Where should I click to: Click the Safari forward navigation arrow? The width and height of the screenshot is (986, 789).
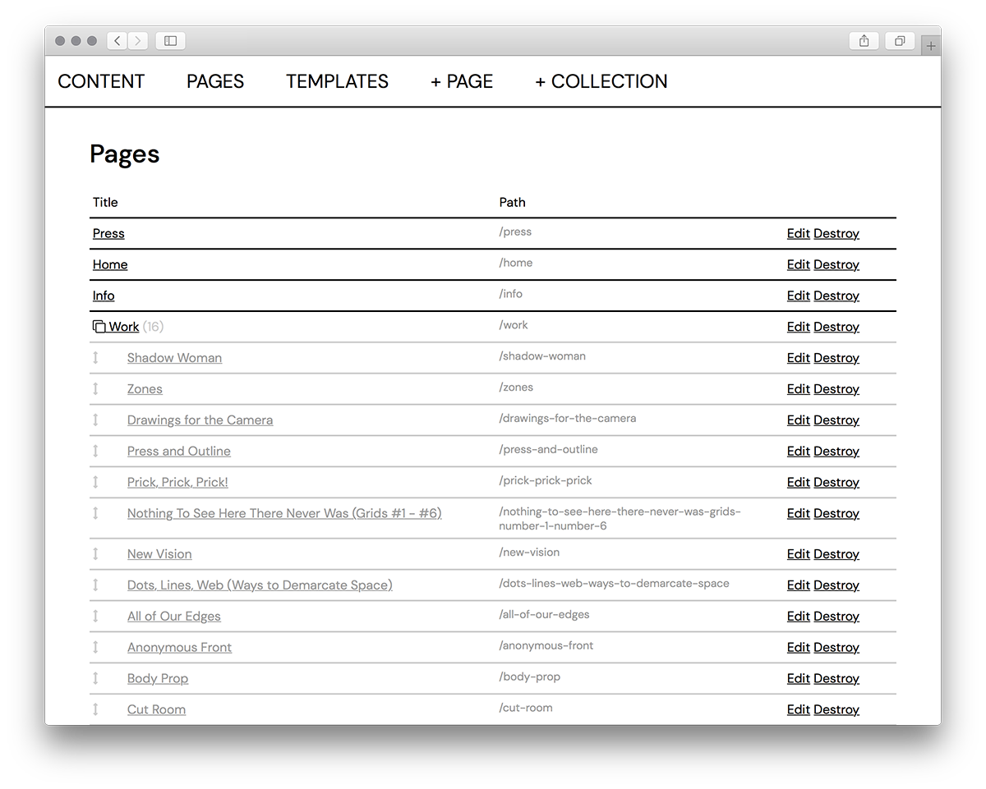[138, 41]
